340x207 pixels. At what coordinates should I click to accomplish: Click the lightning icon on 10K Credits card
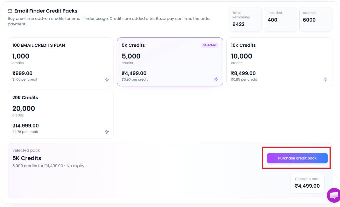click(x=325, y=79)
